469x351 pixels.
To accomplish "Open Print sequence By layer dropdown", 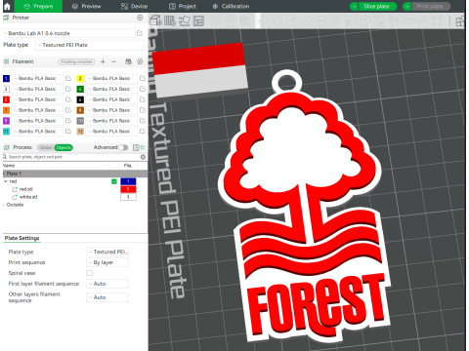I will coord(107,262).
